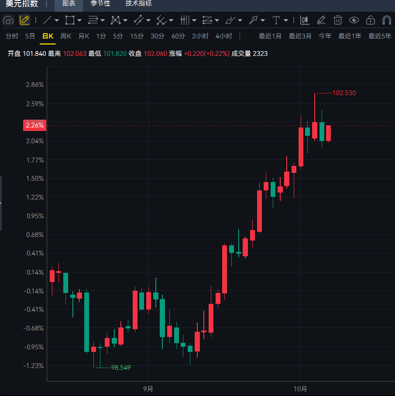Open the 技术指标 tab

[x=138, y=3]
